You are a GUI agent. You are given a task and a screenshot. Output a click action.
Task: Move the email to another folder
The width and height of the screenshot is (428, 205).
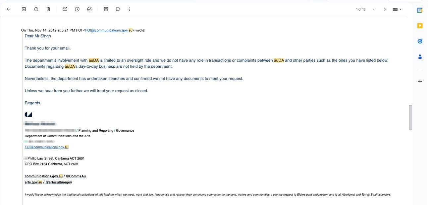pos(106,9)
